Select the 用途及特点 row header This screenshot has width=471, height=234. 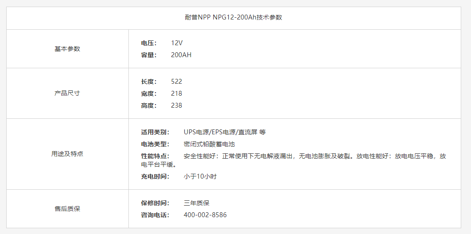[x=67, y=154]
